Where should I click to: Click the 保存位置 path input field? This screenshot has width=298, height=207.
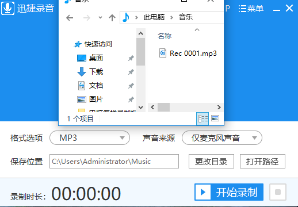114,162
